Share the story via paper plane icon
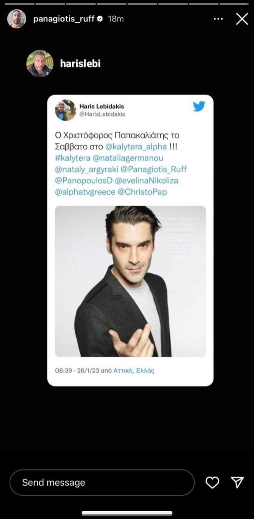 coord(238,483)
